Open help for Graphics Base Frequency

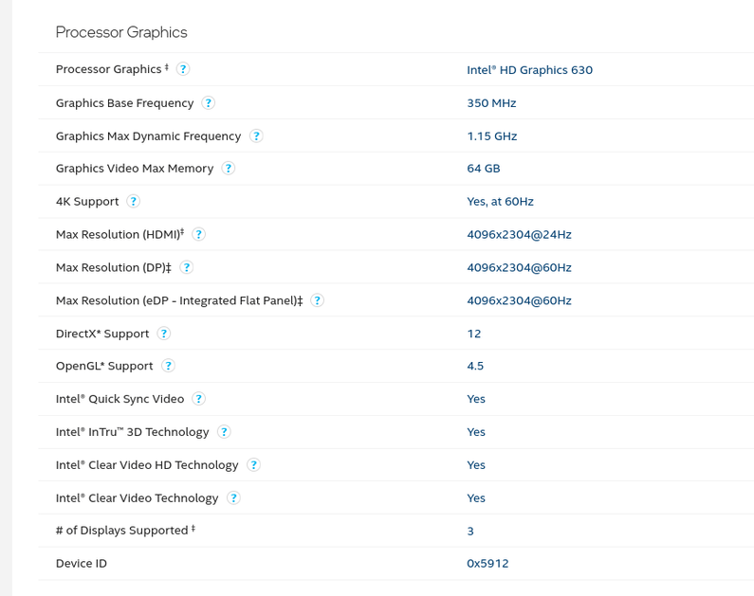pos(209,102)
